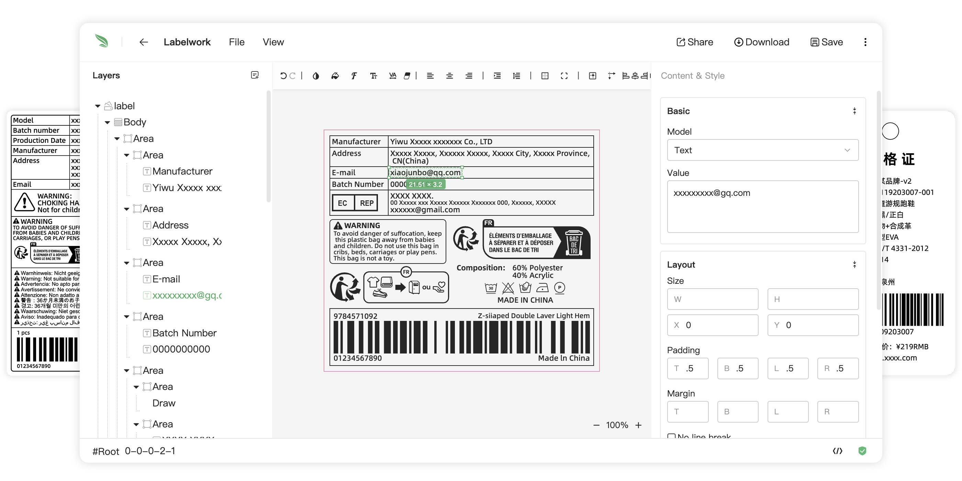Open the File menu
962x481 pixels.
pos(236,42)
